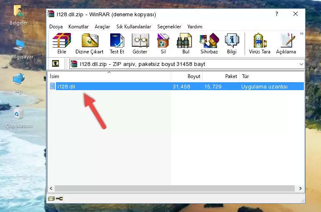321x212 pixels.
Task: Click the 31,458 size value
Action: pyautogui.click(x=181, y=86)
